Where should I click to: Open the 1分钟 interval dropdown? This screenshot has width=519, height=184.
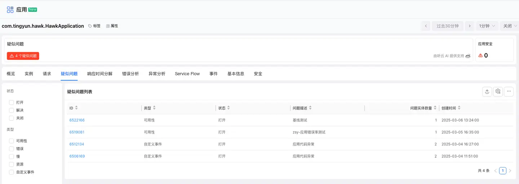pos(487,26)
